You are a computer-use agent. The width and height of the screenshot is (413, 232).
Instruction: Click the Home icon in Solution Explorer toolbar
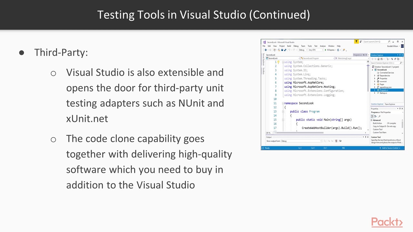point(378,59)
